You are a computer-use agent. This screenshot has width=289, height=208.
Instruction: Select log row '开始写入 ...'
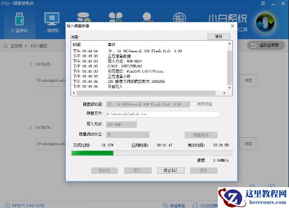[x=149, y=87]
